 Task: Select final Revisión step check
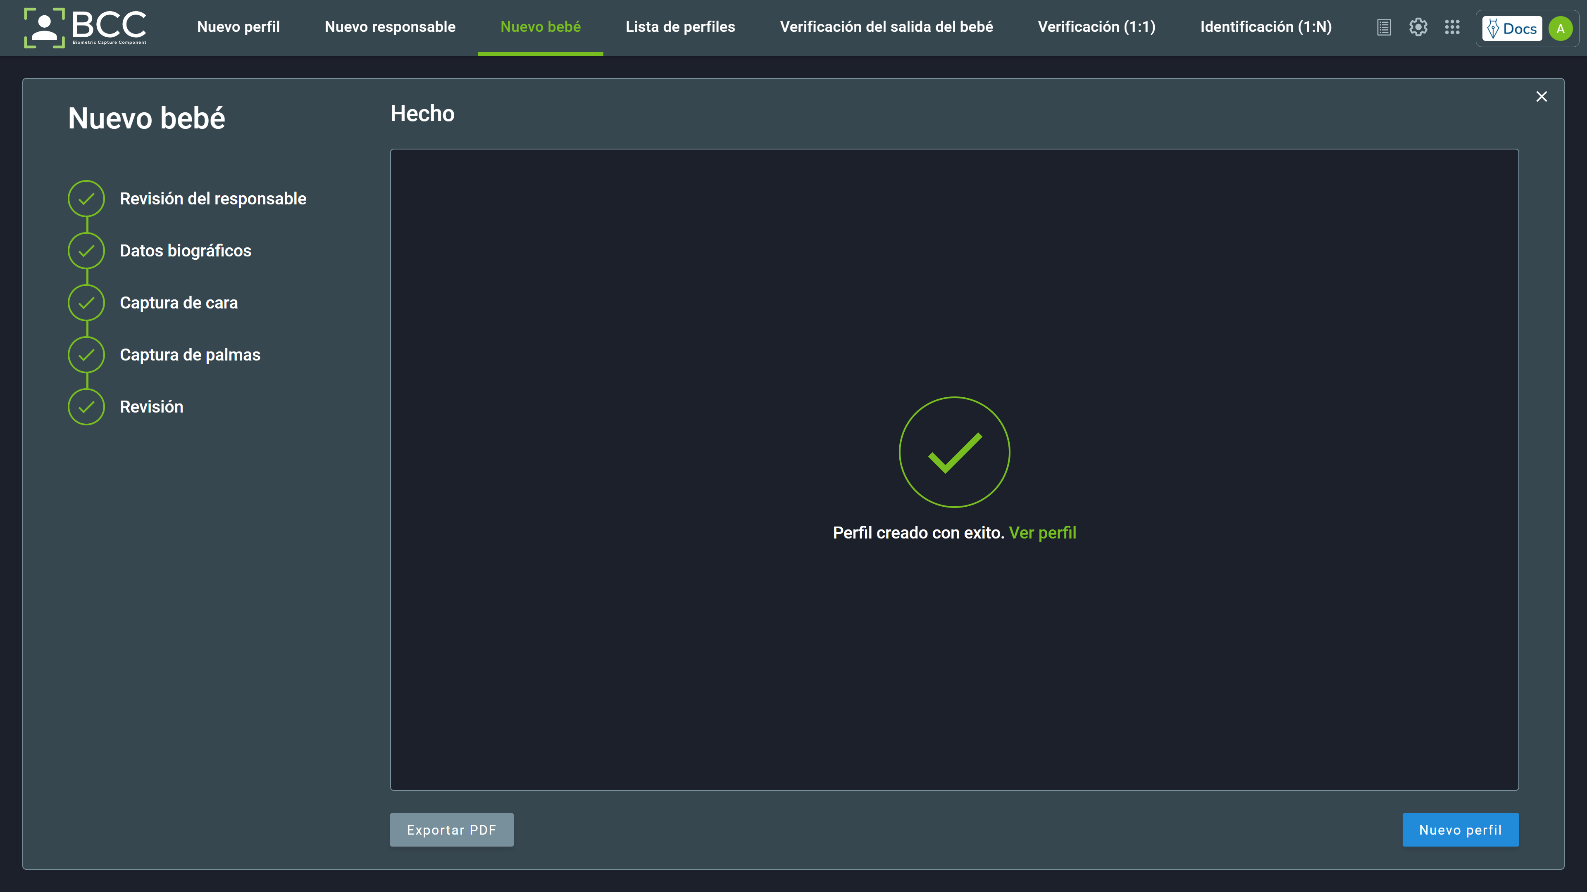tap(86, 406)
